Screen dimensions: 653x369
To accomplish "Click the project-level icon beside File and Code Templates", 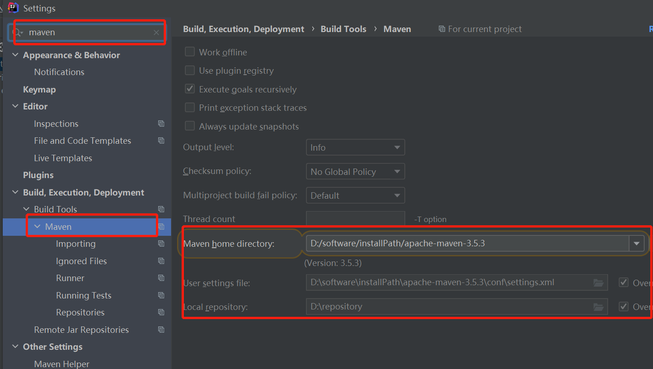I will (161, 141).
